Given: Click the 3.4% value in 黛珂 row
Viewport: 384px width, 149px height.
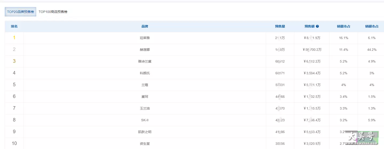Looking at the screenshot, I should 343,97.
